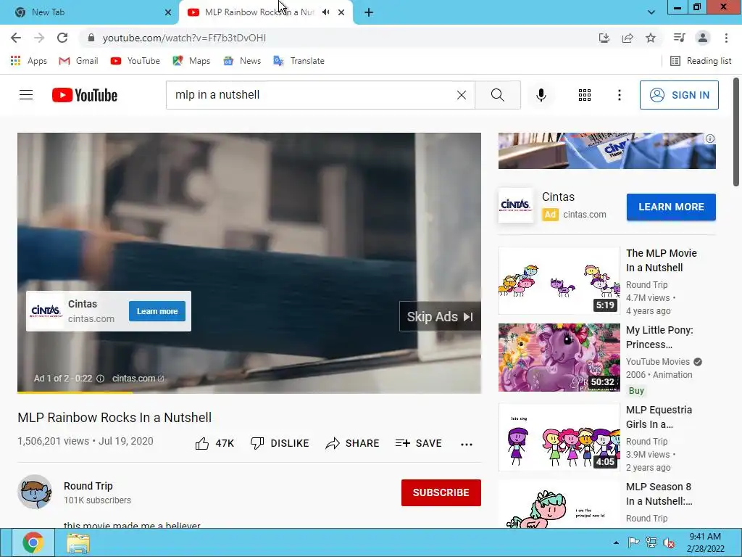
Task: Search with voice using the microphone
Action: [x=541, y=95]
